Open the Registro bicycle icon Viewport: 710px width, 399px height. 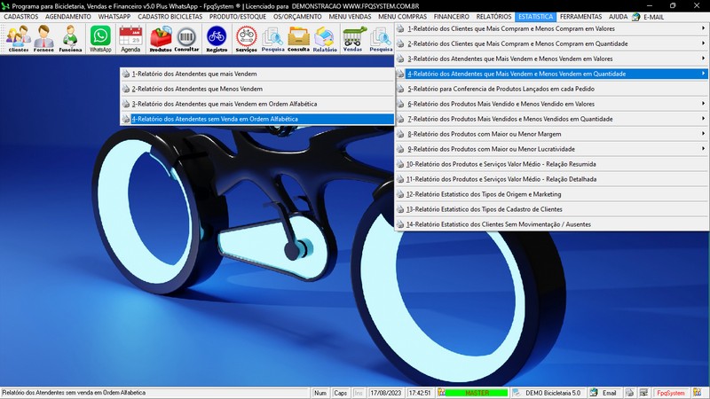pyautogui.click(x=217, y=39)
